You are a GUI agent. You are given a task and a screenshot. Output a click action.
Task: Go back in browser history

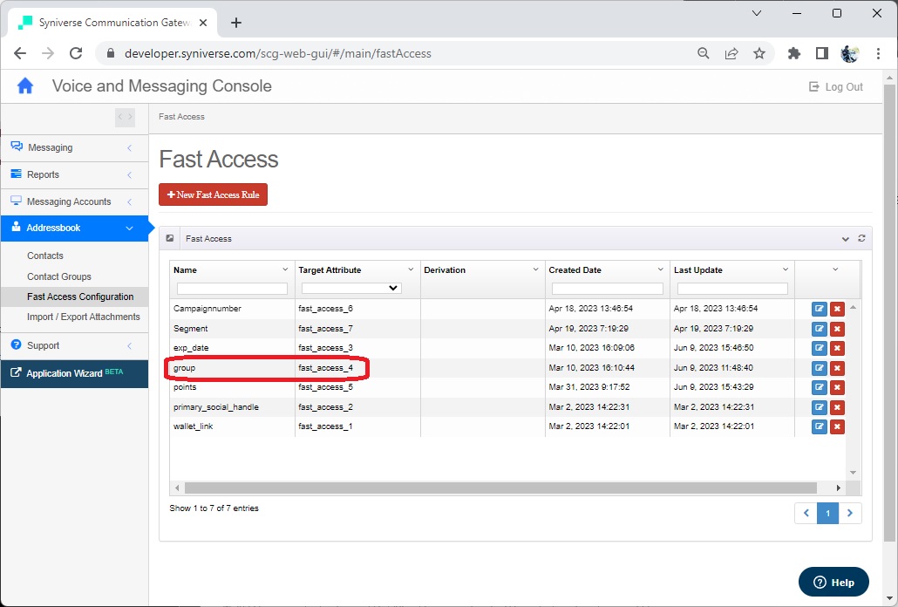20,53
